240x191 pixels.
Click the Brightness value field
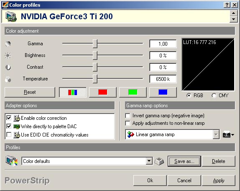(x=163, y=55)
